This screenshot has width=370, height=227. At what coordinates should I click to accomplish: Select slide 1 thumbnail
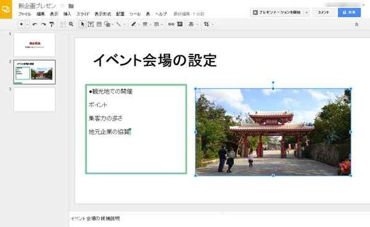(35, 44)
